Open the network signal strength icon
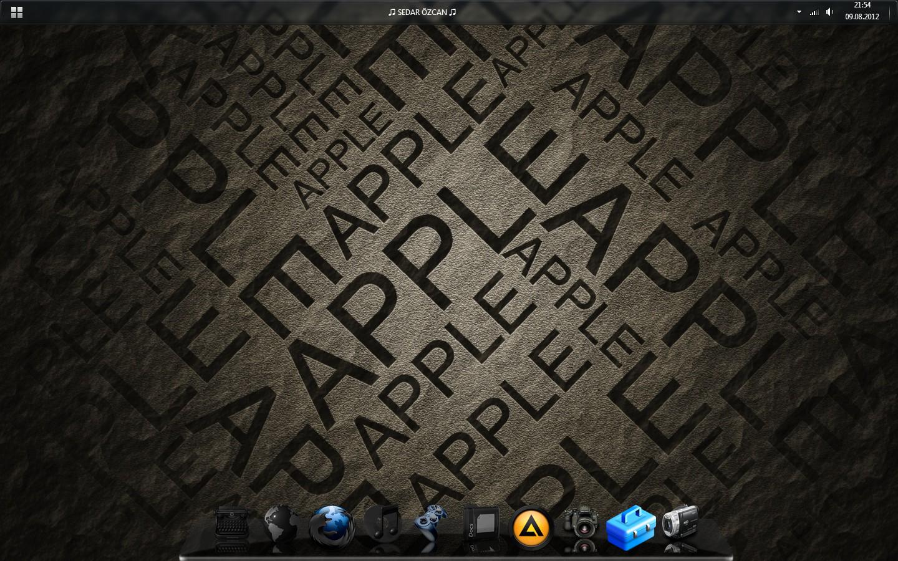Viewport: 898px width, 561px height. point(814,12)
